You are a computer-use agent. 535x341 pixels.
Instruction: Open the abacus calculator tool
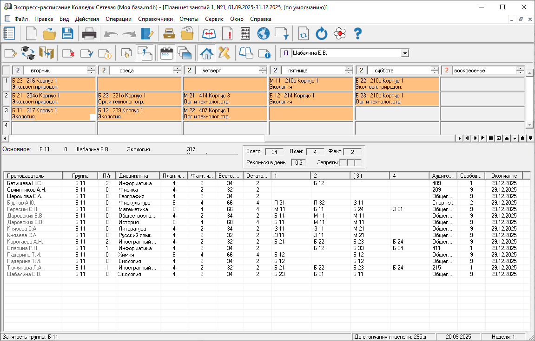245,34
